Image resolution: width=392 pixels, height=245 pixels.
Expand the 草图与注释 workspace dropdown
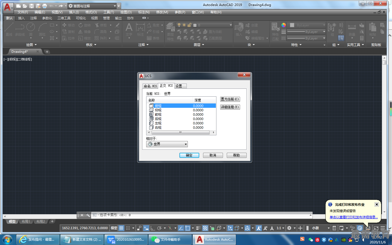coord(115,6)
